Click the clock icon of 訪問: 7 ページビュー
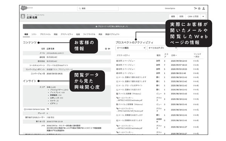Image resolution: width=226 pixels, height=141 pixels. coord(117,65)
